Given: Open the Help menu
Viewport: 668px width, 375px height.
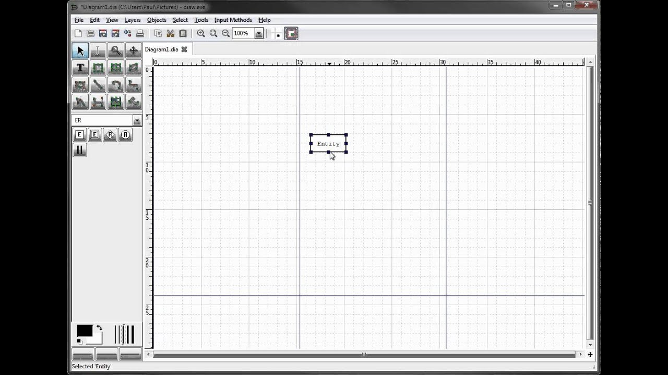Looking at the screenshot, I should (x=265, y=20).
